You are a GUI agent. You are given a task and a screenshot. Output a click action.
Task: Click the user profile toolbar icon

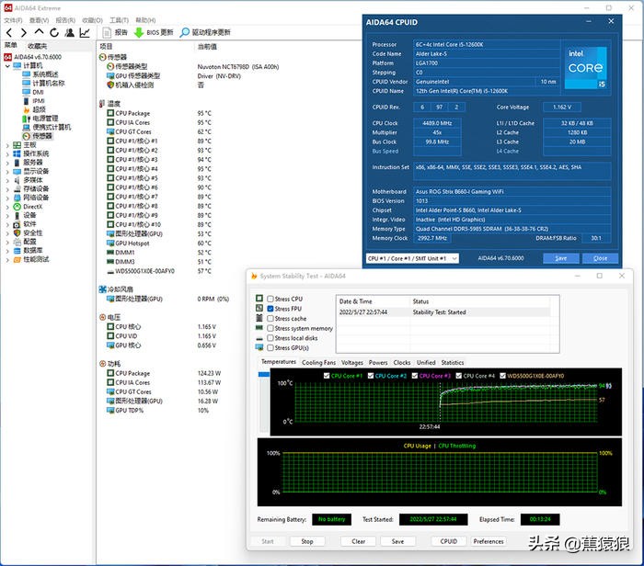click(70, 32)
